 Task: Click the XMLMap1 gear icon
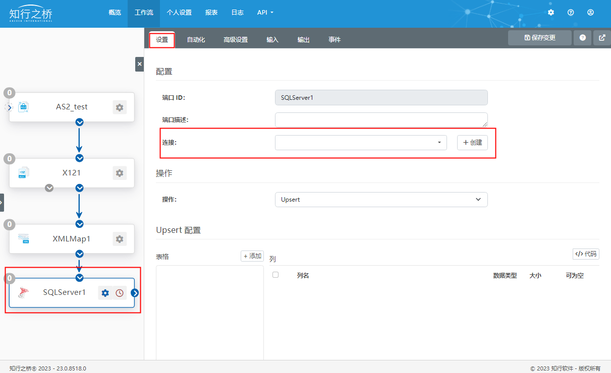click(120, 239)
